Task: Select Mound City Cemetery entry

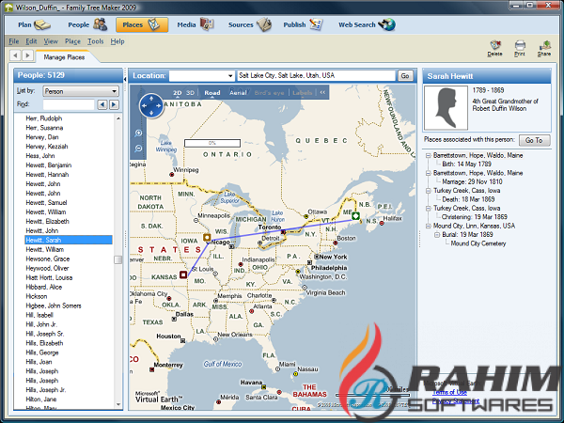Action: (478, 243)
